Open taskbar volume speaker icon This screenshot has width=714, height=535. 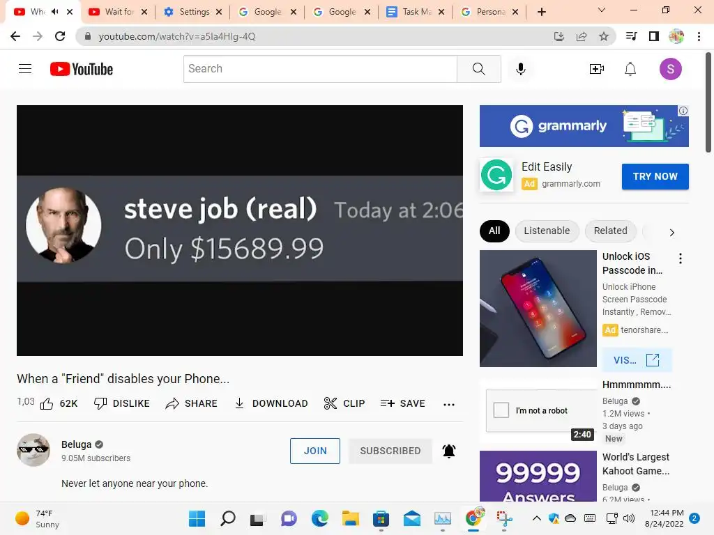629,518
